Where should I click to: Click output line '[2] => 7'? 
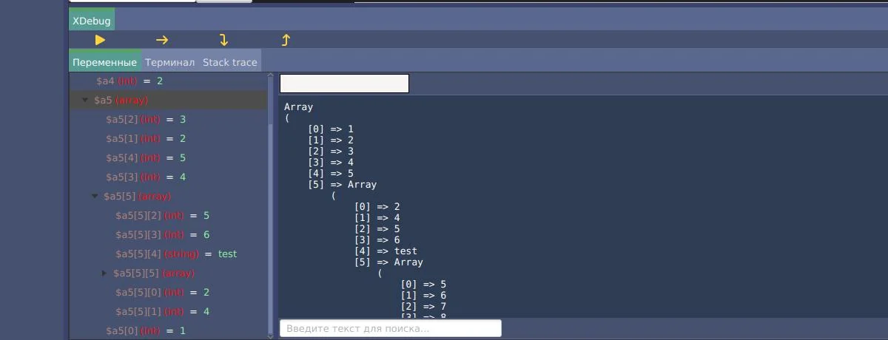423,307
